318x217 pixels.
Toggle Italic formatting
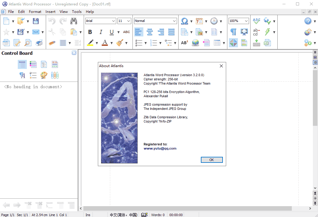(101, 32)
